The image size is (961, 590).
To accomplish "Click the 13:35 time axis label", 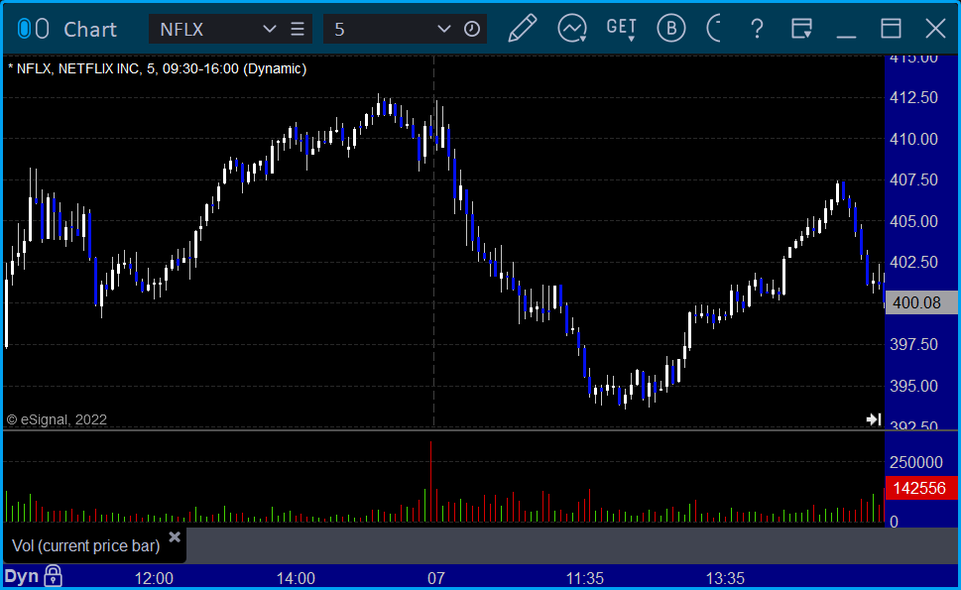I will (725, 578).
